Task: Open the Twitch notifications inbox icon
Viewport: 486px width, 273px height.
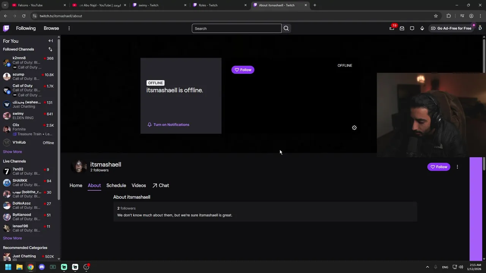Action: [402, 28]
